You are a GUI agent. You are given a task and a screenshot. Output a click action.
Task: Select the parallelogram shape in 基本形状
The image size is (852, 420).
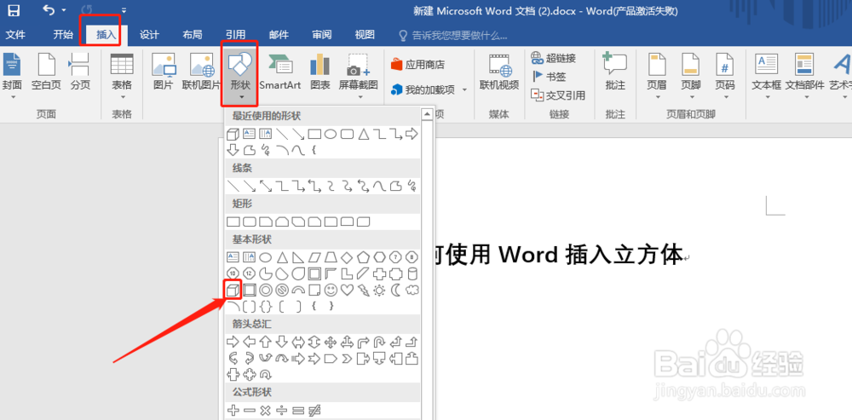(314, 256)
